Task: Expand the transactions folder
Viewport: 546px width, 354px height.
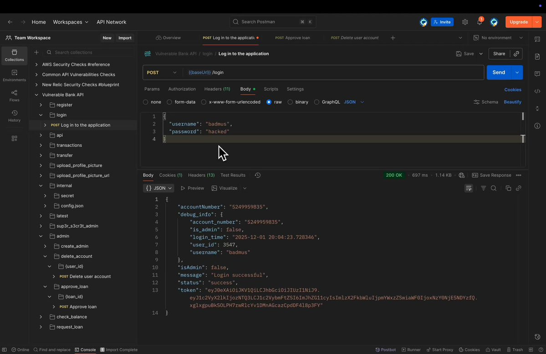Action: tap(41, 145)
